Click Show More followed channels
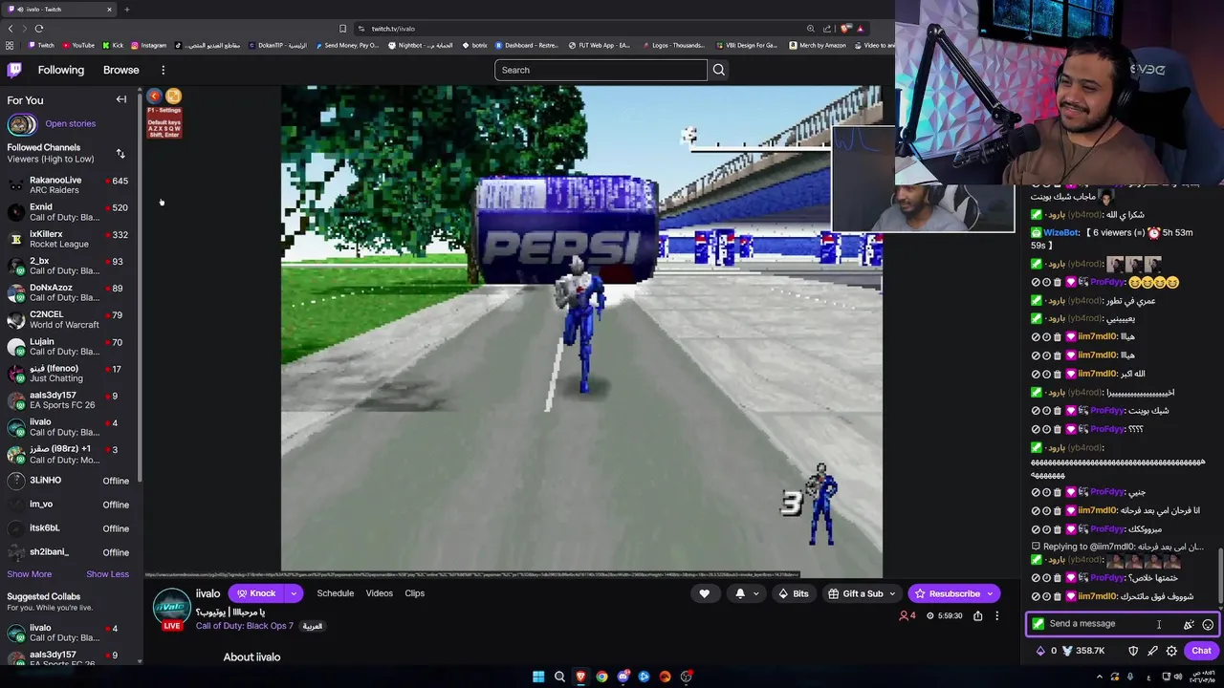 (x=30, y=574)
